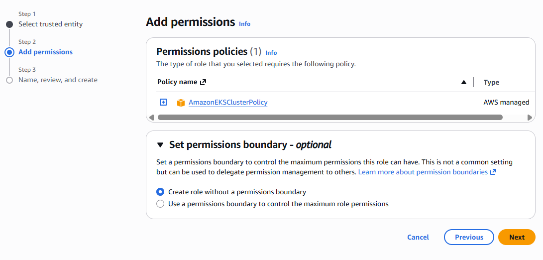Open the AmazonEKSClusterPolicy link
This screenshot has width=543, height=260.
(x=228, y=102)
